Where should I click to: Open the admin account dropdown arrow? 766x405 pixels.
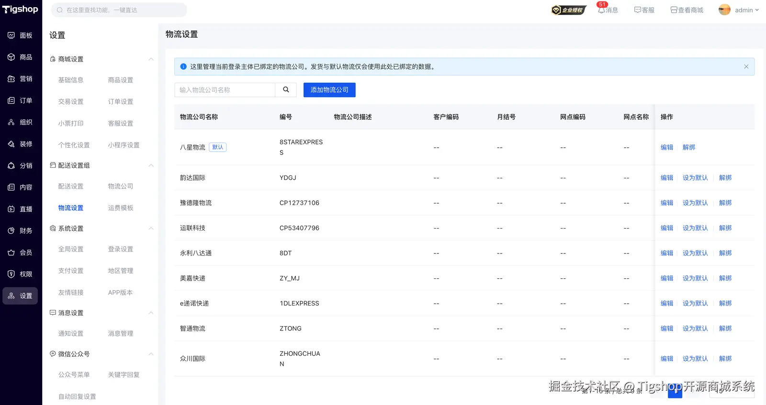(x=757, y=10)
